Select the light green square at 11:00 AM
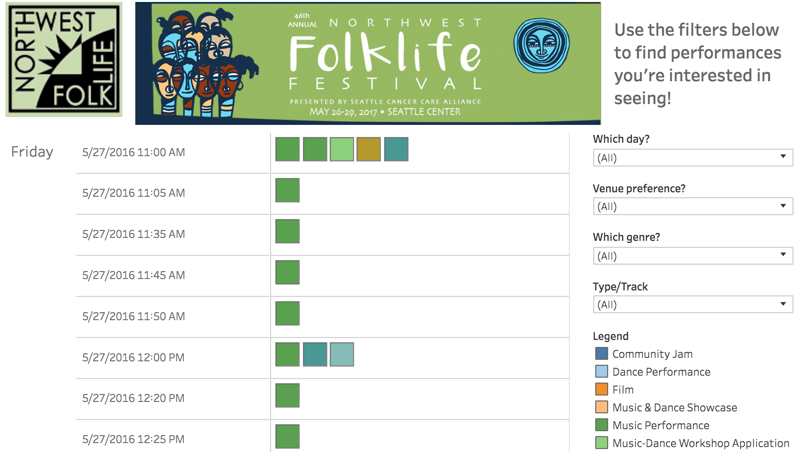Image resolution: width=795 pixels, height=452 pixels. [x=341, y=149]
